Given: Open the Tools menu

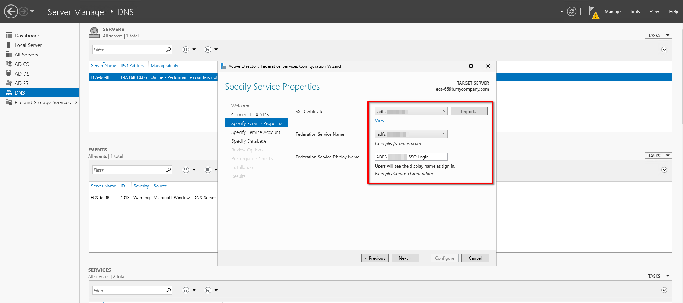Looking at the screenshot, I should click(635, 12).
